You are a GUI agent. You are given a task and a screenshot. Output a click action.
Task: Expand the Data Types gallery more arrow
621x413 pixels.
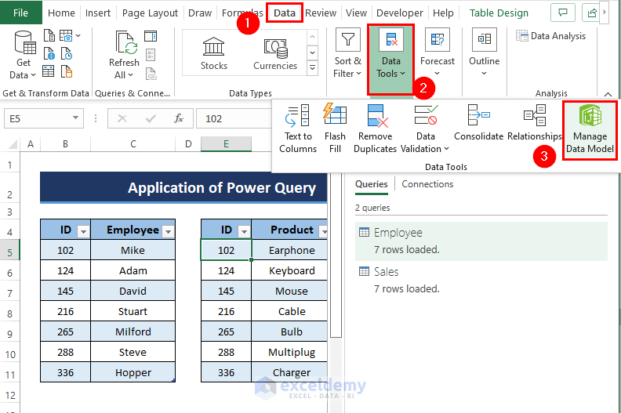(313, 67)
